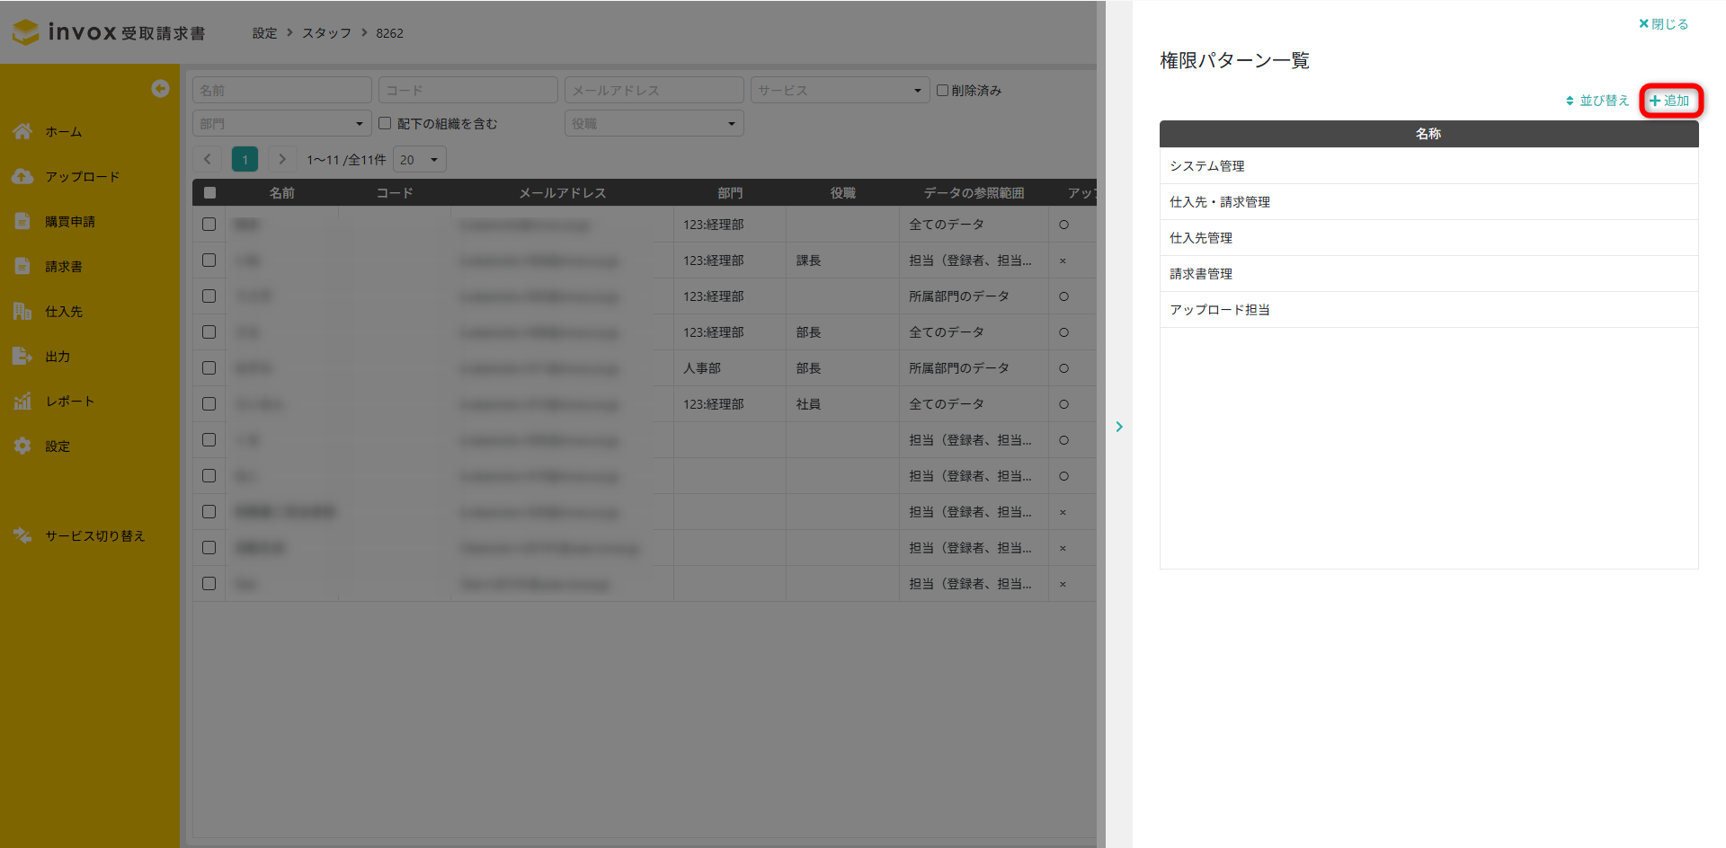Image resolution: width=1726 pixels, height=848 pixels.
Task: Select システム管理 permission pattern
Action: (x=1207, y=166)
